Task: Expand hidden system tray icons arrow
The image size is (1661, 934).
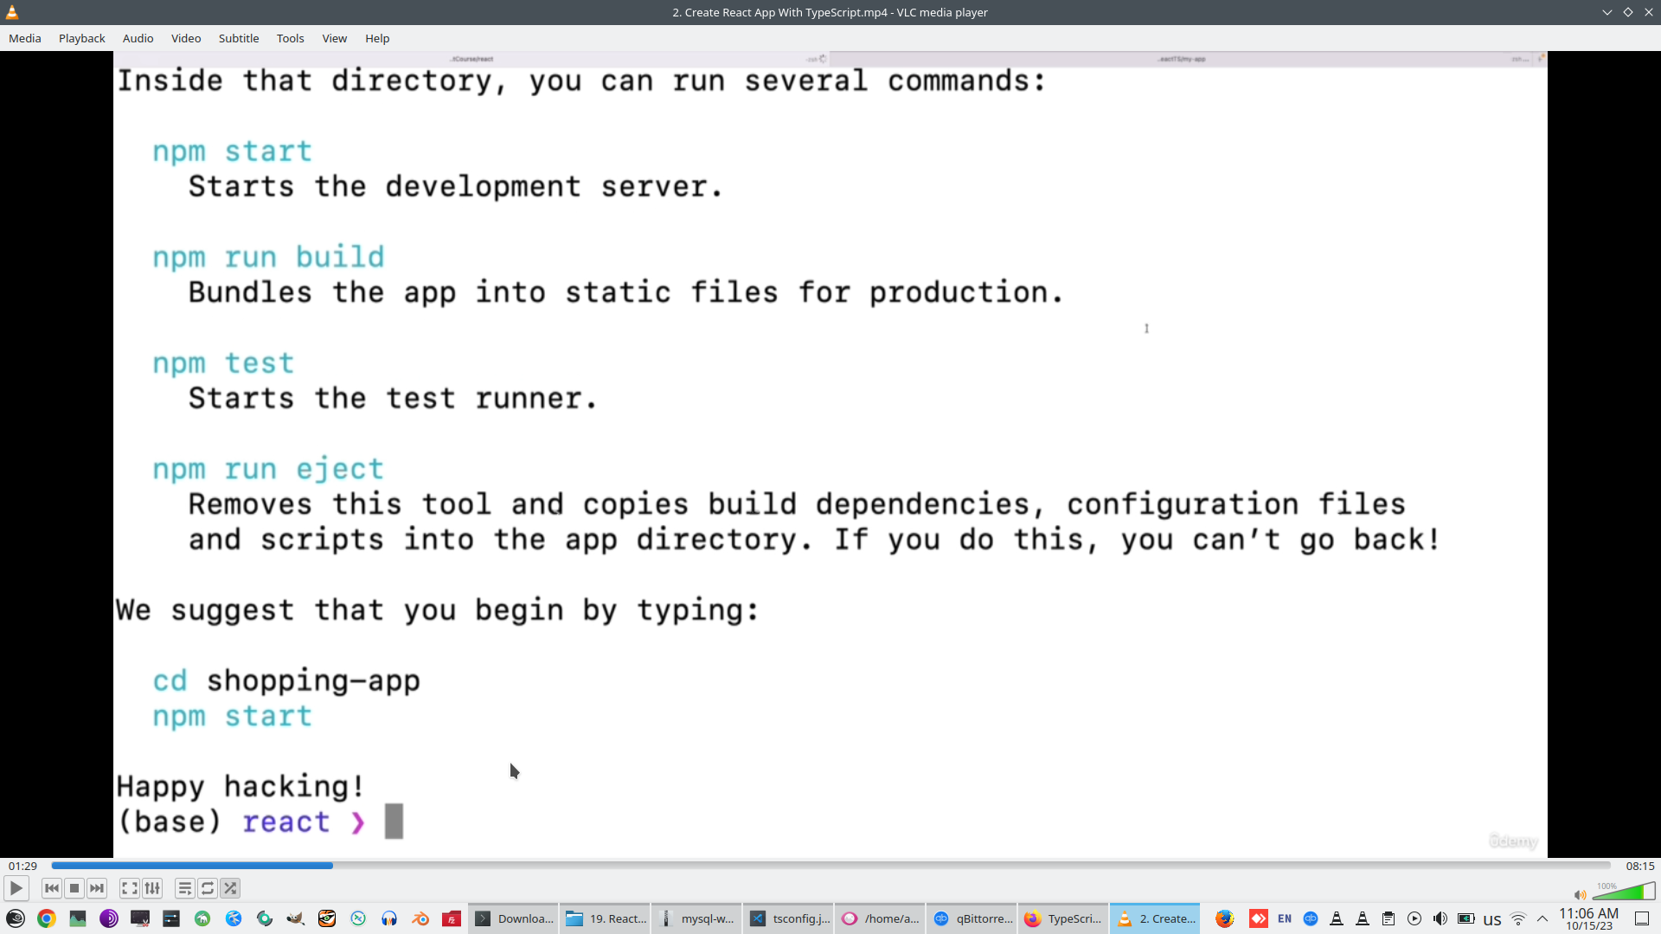Action: click(x=1542, y=918)
